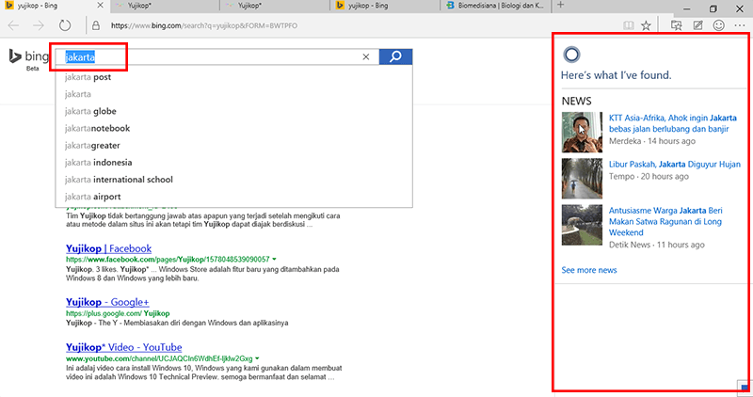753x397 pixels.
Task: Switch to the third tab named Yujikop*
Action: (x=275, y=6)
